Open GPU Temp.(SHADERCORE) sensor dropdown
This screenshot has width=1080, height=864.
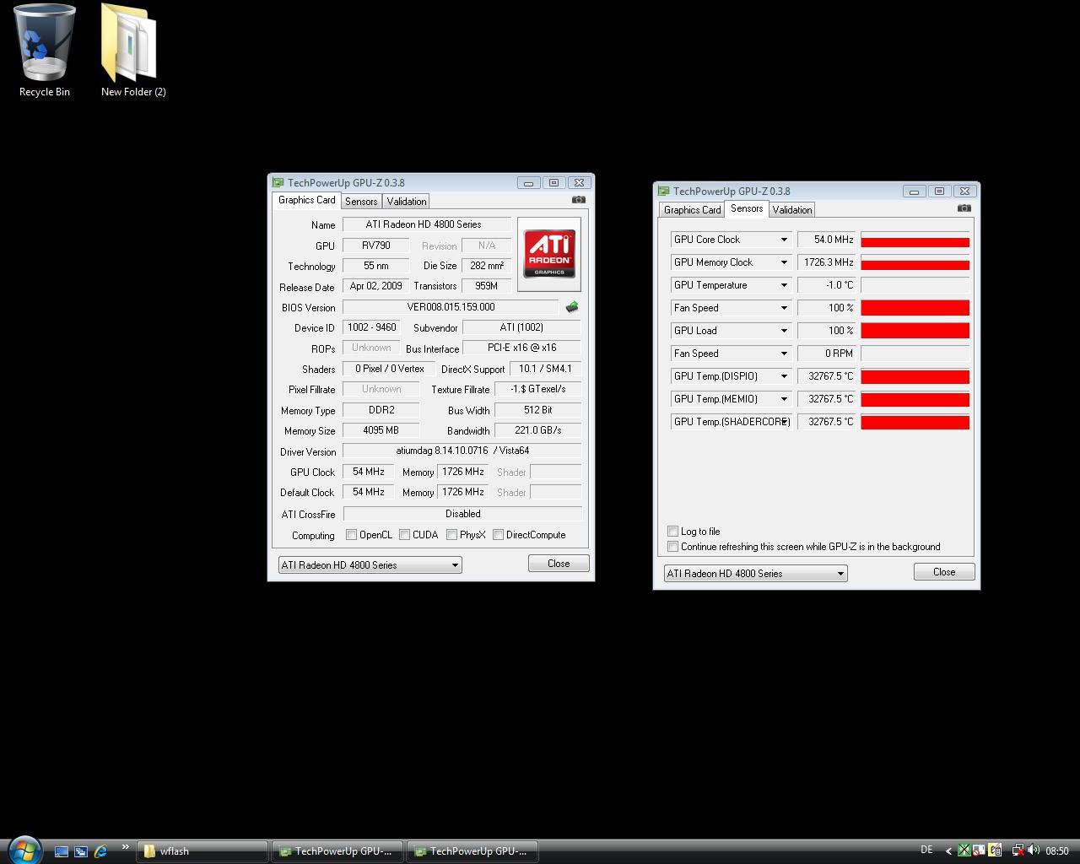[783, 422]
